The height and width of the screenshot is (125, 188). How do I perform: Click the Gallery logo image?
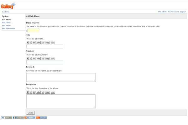(x=8, y=6)
